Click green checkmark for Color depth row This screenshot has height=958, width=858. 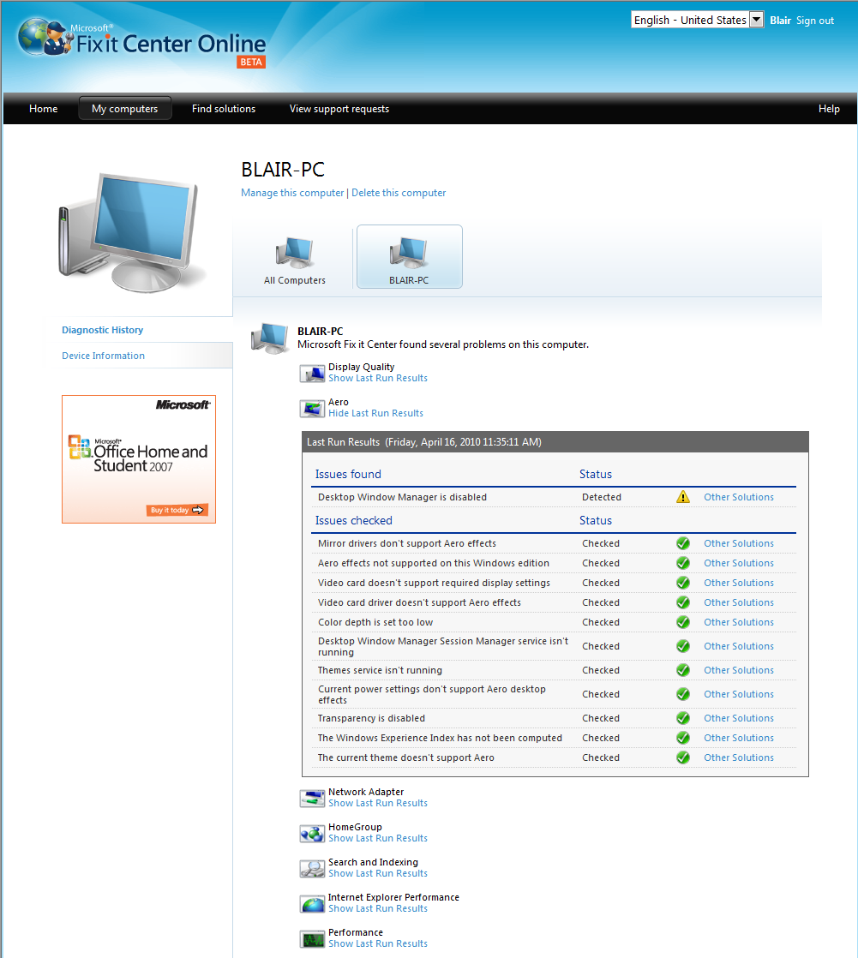682,622
